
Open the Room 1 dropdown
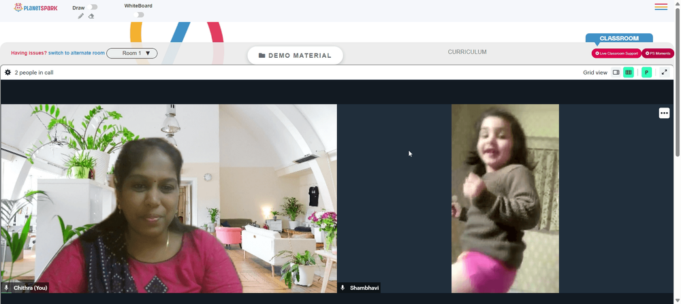point(132,53)
